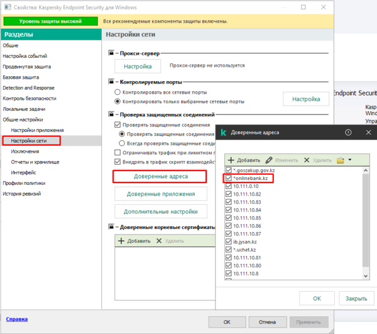The width and height of the screenshot is (377, 334).
Task: Click the lock icon beside Прокси-сервер
Action: 111,53
